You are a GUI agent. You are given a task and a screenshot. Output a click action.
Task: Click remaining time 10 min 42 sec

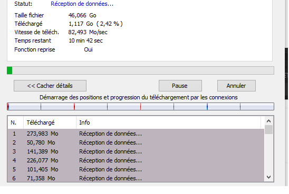(86, 40)
